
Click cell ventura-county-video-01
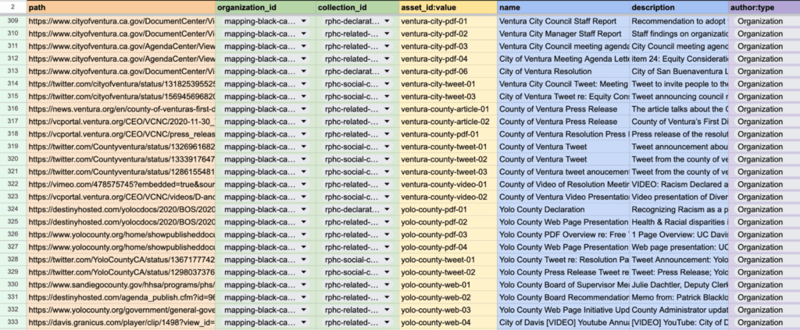tap(448, 184)
